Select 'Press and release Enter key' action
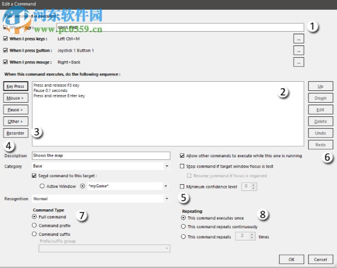 click(x=59, y=95)
